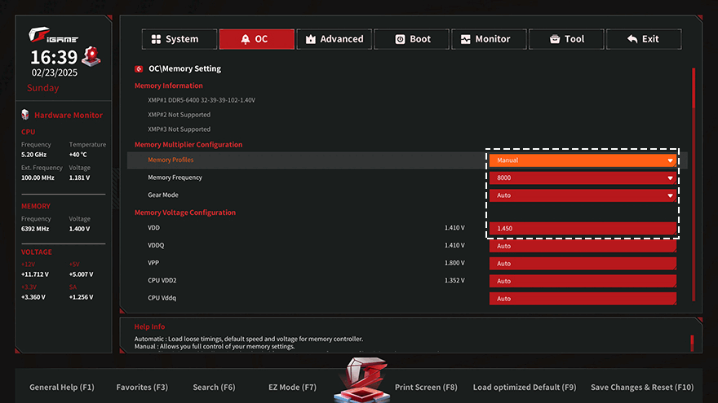Click the CPU VDD2 row label
Viewport: 718px width, 403px height.
tap(162, 280)
